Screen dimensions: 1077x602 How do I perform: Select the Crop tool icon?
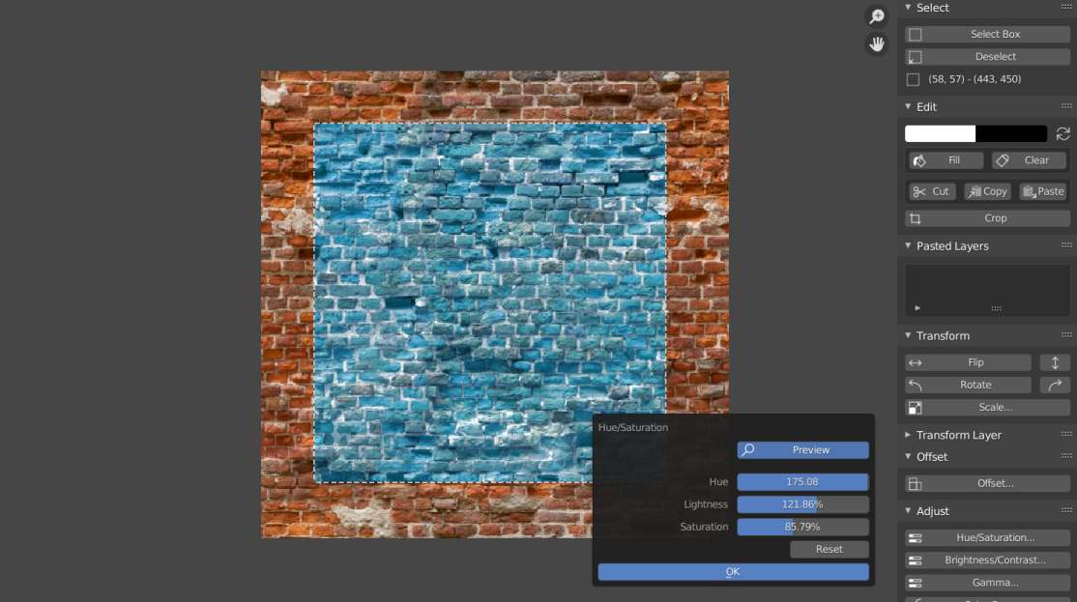pos(915,217)
